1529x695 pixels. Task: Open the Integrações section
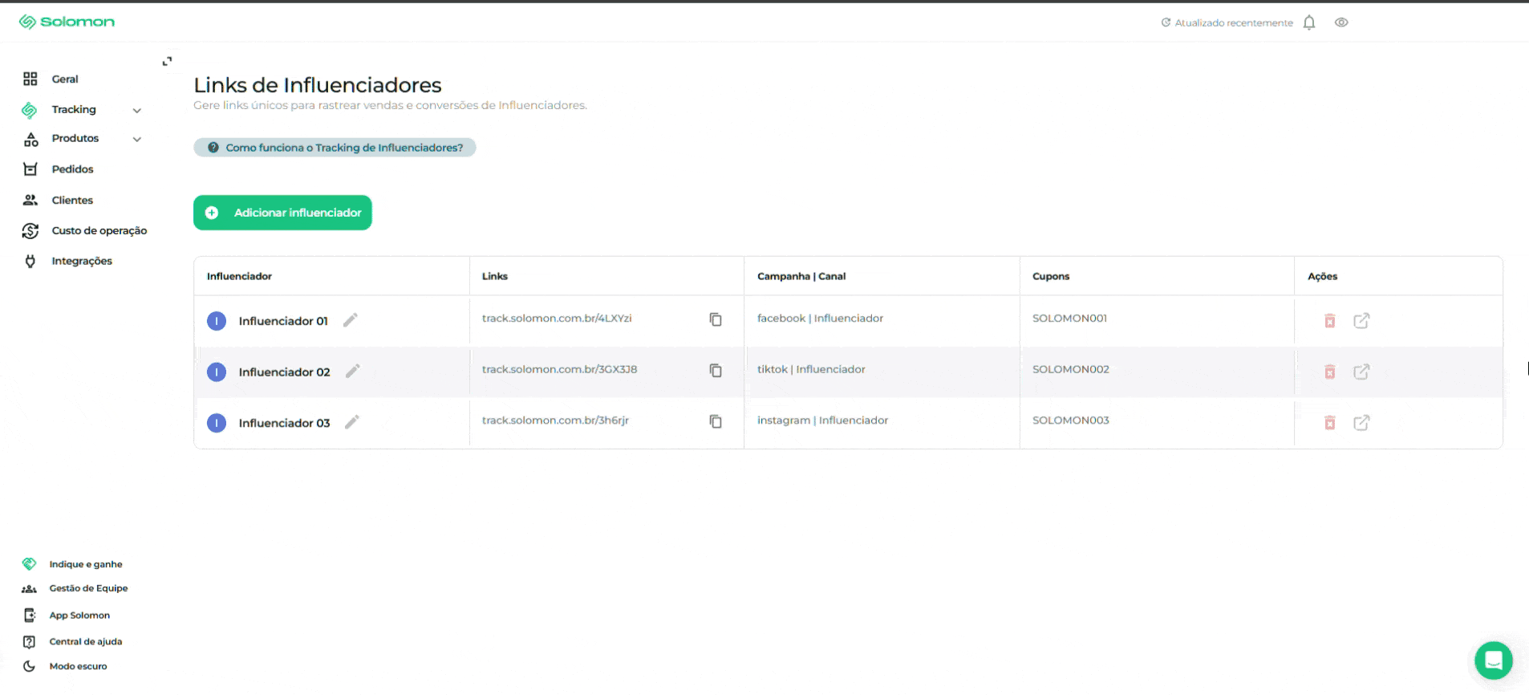(82, 261)
